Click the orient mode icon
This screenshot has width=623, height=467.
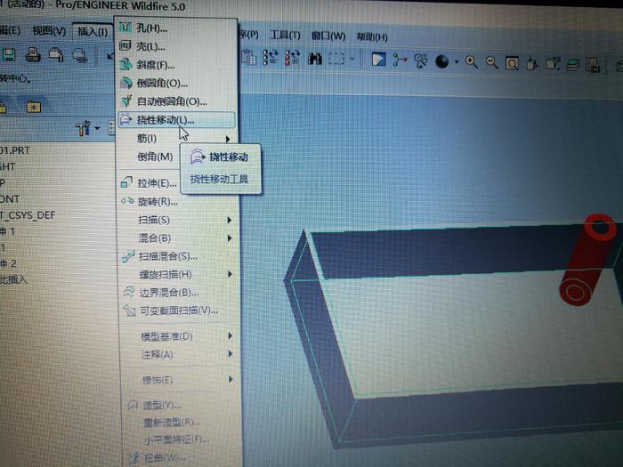(420, 60)
